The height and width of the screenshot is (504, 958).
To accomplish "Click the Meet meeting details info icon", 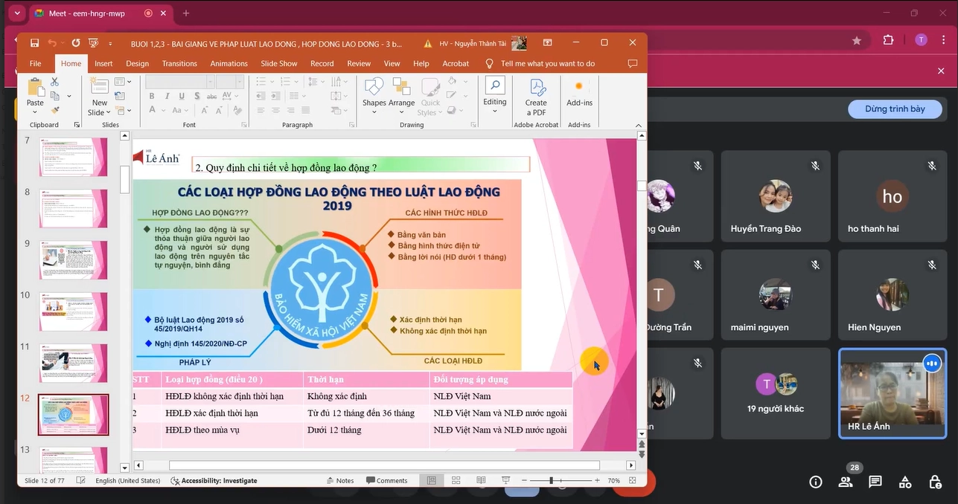I will (816, 482).
